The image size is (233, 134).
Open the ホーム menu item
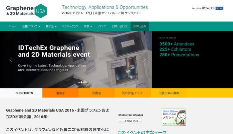13,26
